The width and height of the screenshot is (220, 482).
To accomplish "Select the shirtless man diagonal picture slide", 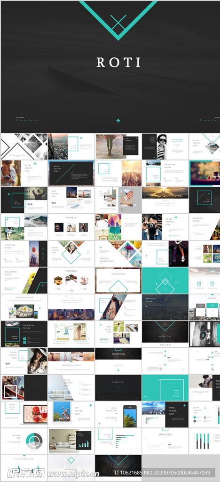I will tap(118, 307).
